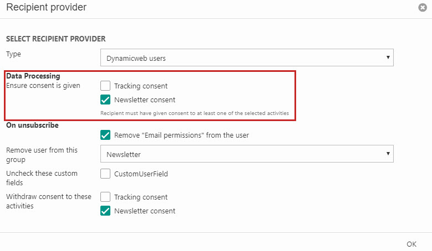
Task: Click the Recipient provider dialog title
Action: [x=46, y=8]
